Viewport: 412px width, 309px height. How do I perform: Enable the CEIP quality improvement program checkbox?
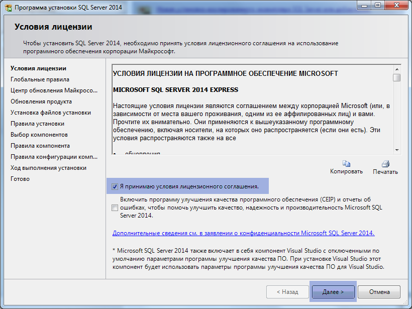point(115,208)
